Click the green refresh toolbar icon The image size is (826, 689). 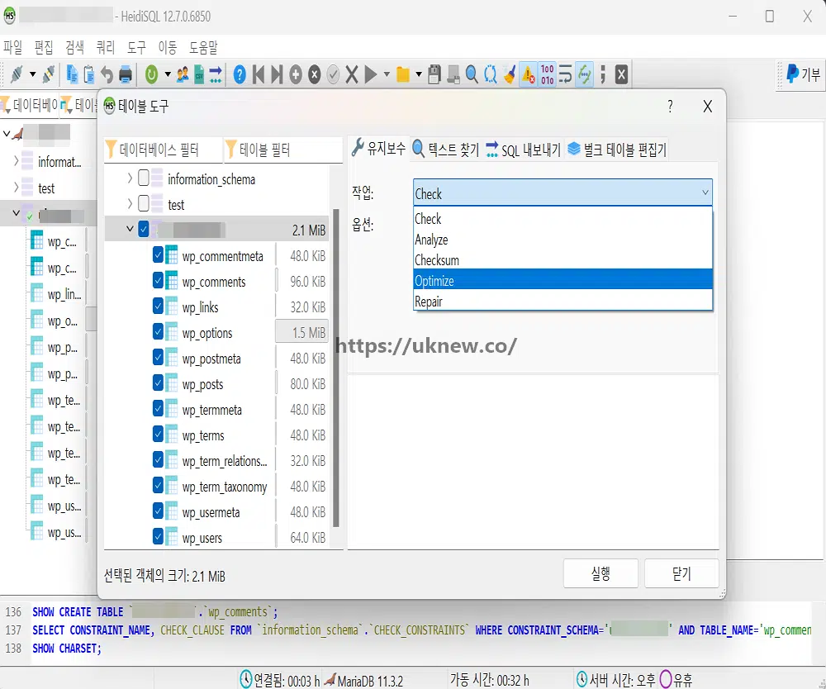coord(151,75)
